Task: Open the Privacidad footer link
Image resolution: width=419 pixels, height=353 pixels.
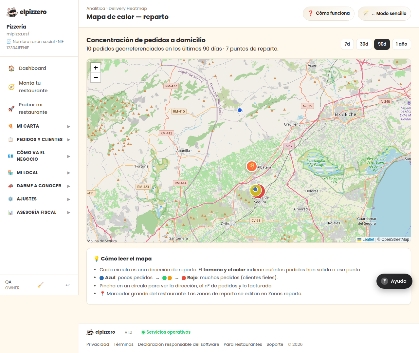Action: pyautogui.click(x=98, y=344)
